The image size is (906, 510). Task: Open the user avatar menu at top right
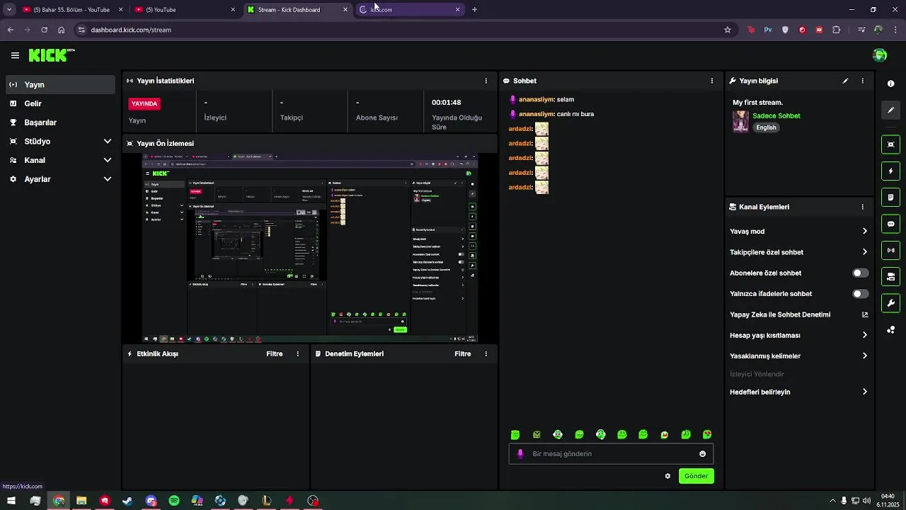pyautogui.click(x=880, y=55)
